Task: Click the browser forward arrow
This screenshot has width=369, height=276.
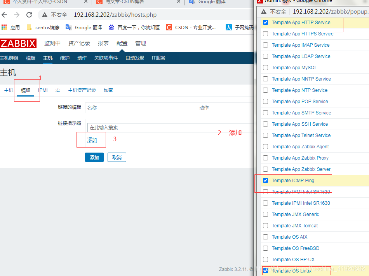Action: coord(17,15)
